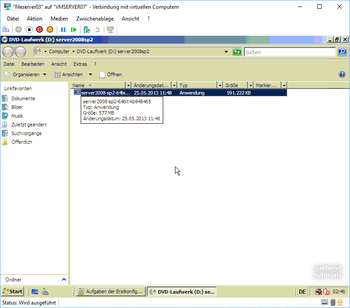Click the DVD-Laufwerk (D:) taskbar button

(x=182, y=291)
